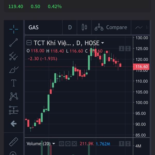The width and height of the screenshot is (155, 155).
Task: Select the brush drawing tool
Action: pos(14,70)
